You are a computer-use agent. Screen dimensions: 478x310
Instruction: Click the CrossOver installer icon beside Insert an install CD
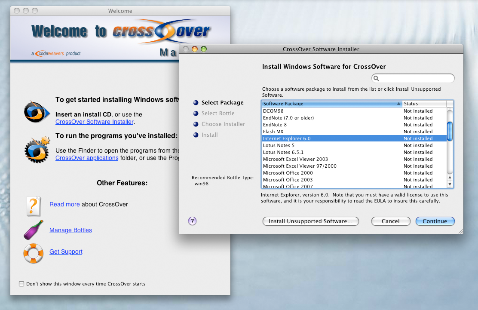click(x=37, y=112)
